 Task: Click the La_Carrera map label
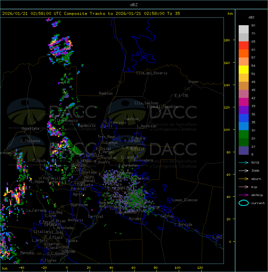tap(36, 210)
